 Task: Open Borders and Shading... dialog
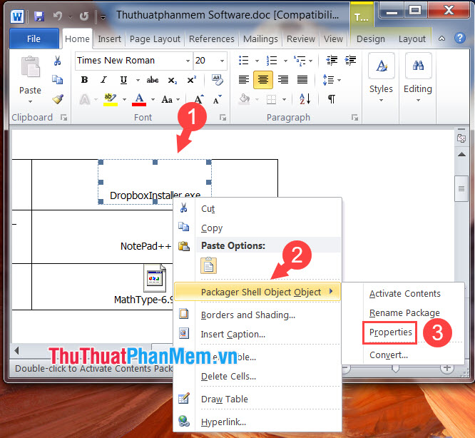coord(257,315)
